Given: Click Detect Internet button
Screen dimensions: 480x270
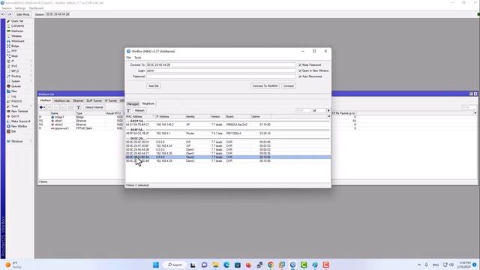Looking at the screenshot, I should pos(94,107).
